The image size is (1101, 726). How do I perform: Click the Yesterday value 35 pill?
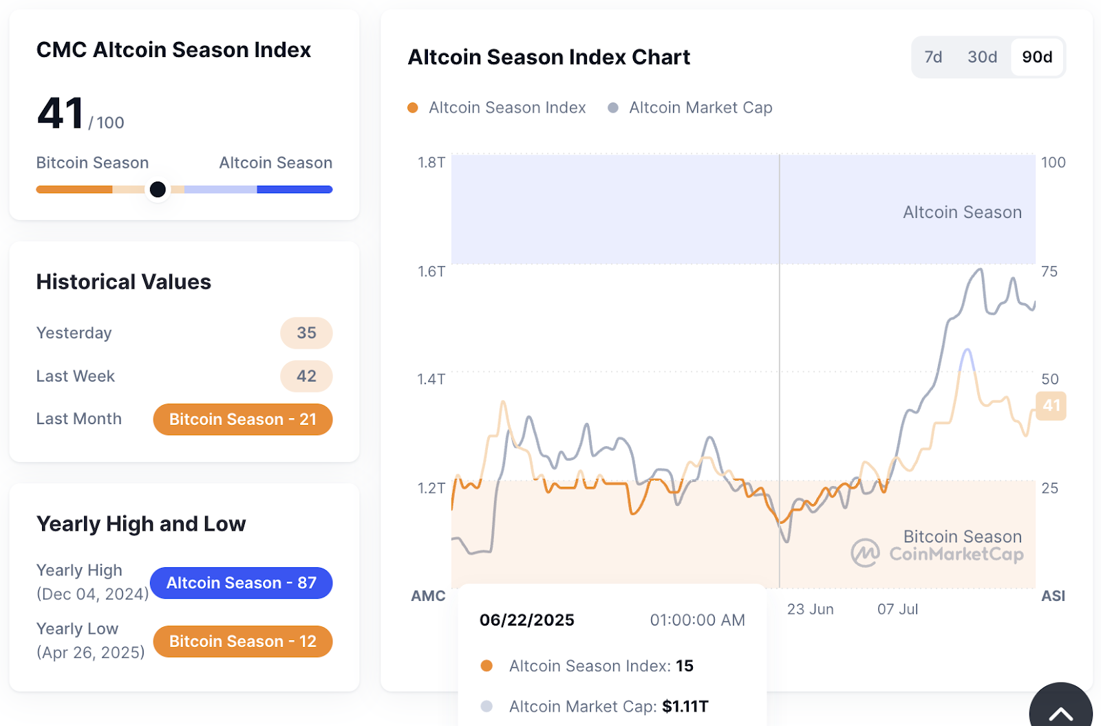306,333
